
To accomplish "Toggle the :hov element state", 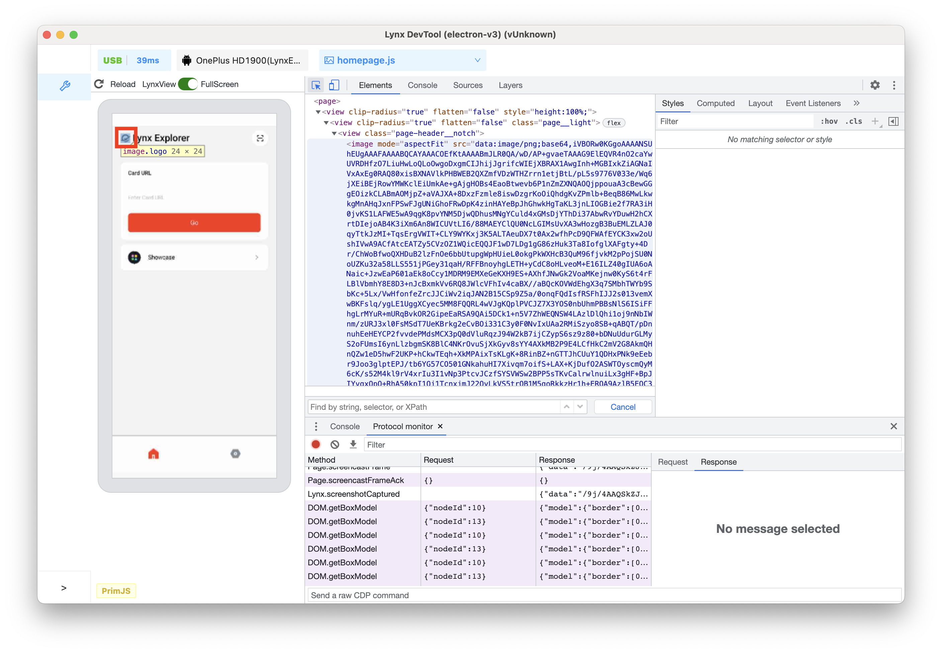I will click(x=829, y=121).
